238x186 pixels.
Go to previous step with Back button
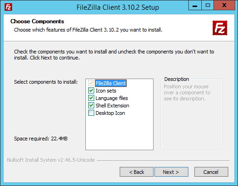coord(136,172)
